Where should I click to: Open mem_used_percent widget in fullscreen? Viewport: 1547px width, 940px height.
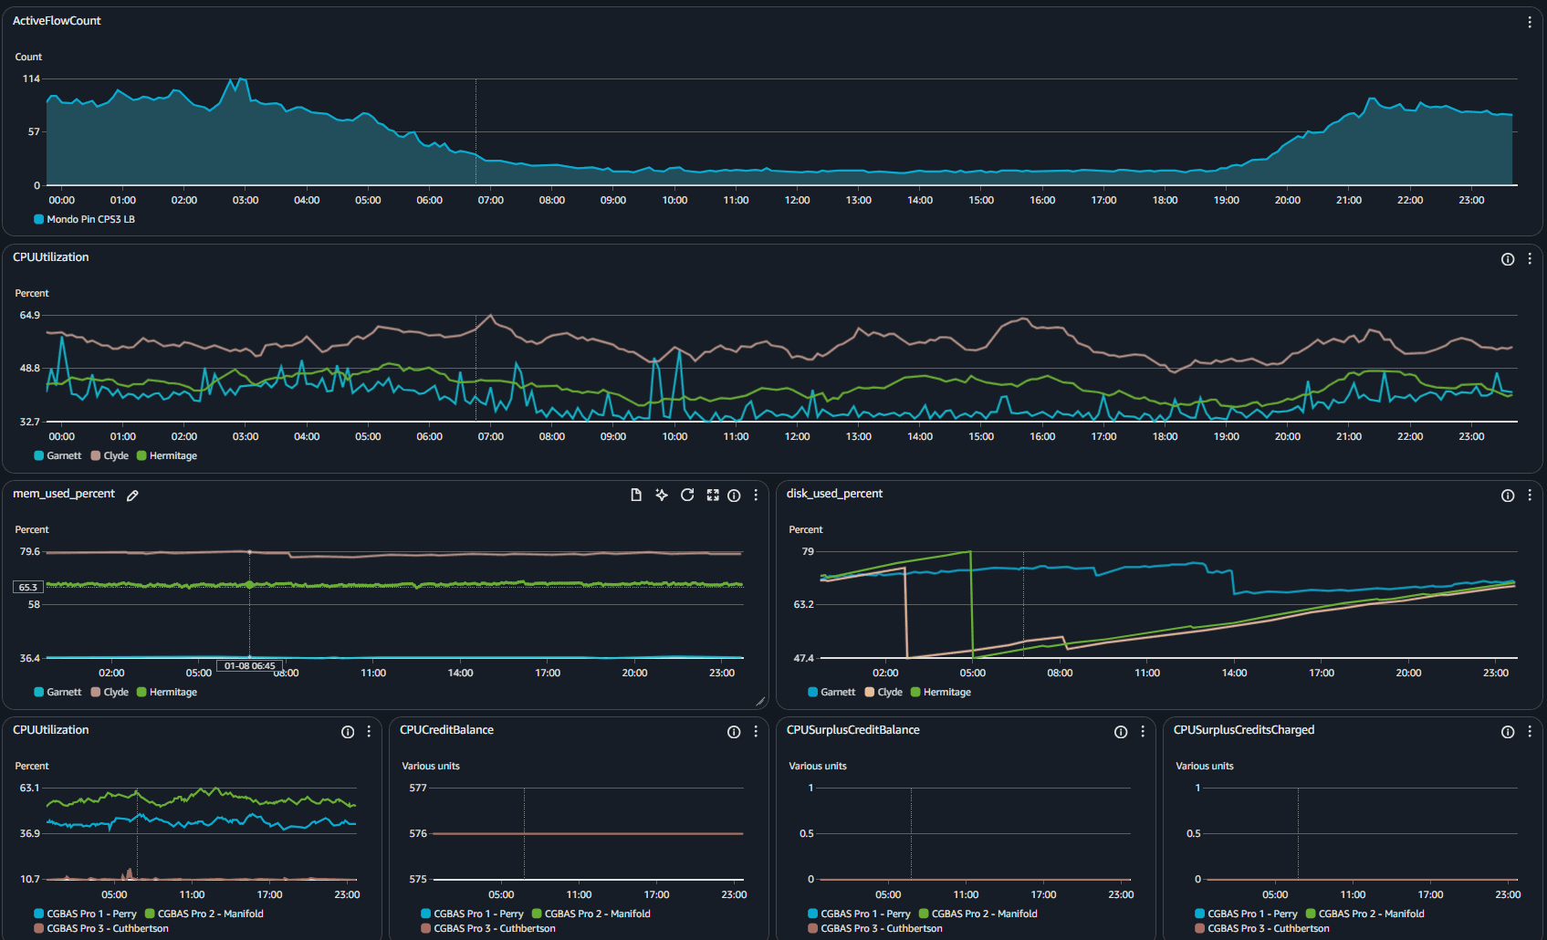pos(713,495)
